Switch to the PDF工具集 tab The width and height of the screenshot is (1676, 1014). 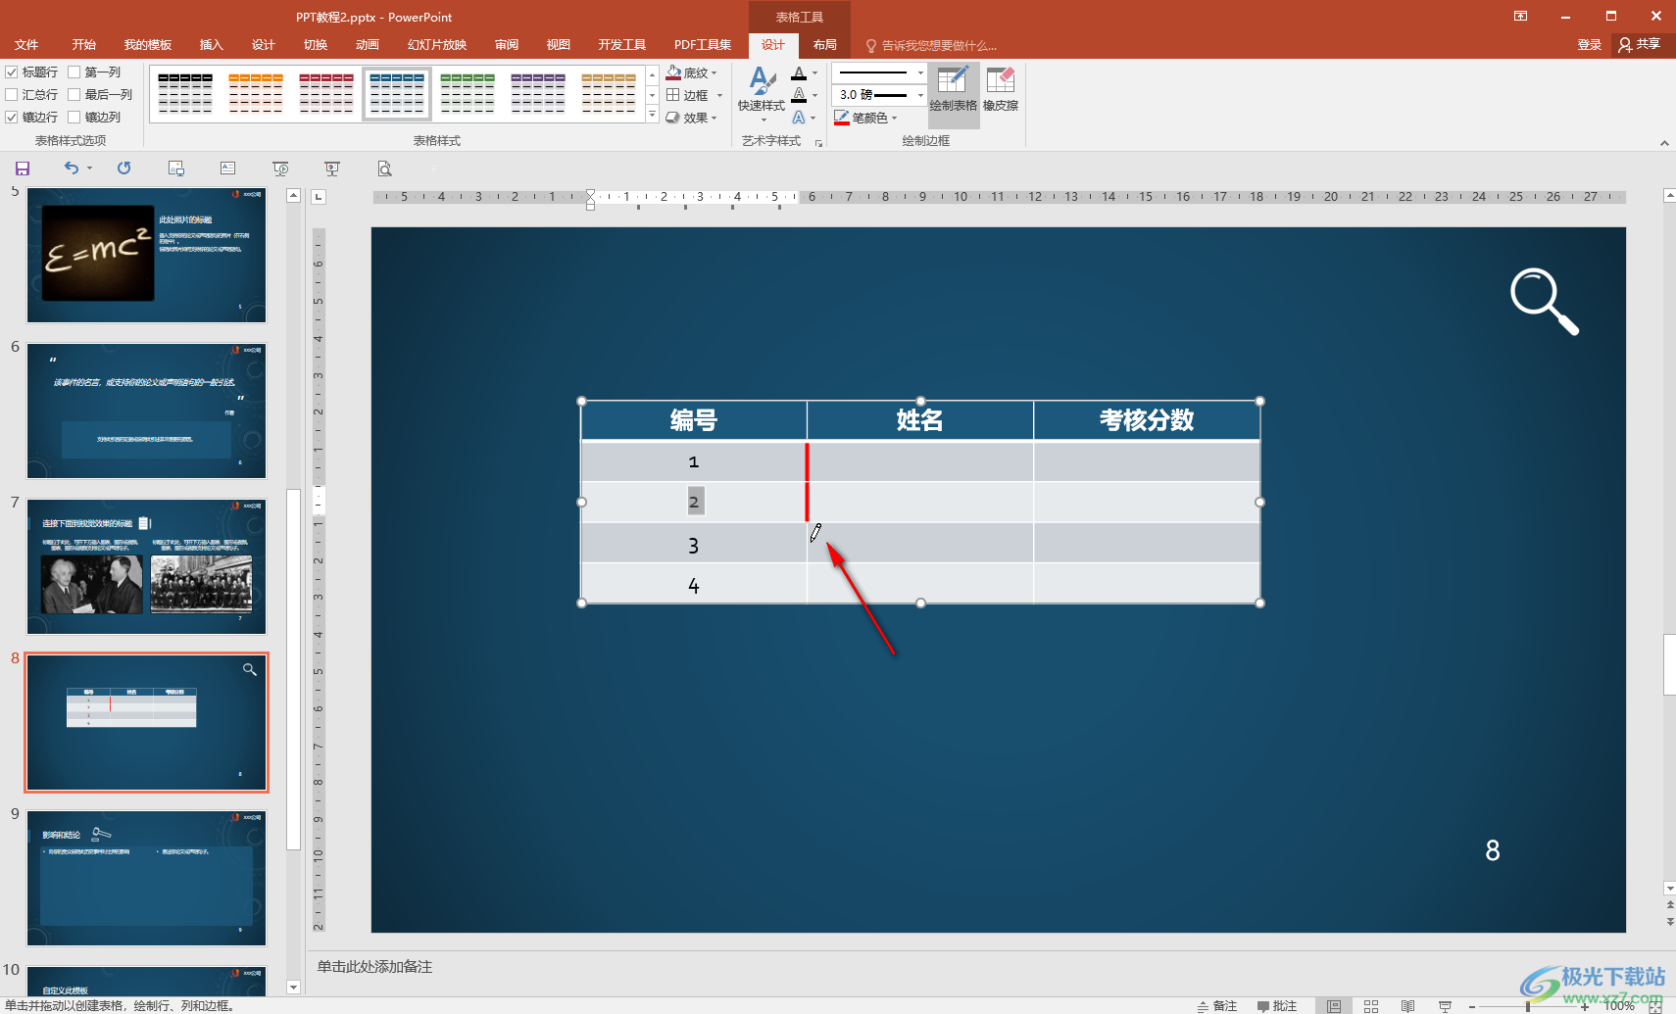703,45
